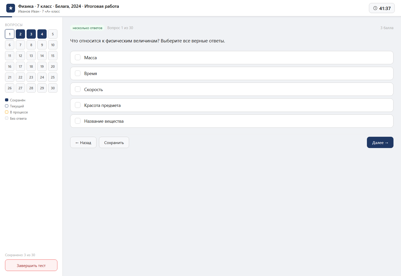The image size is (401, 276).
Task: Click the Без ответа legend entry
Action: (x=16, y=118)
